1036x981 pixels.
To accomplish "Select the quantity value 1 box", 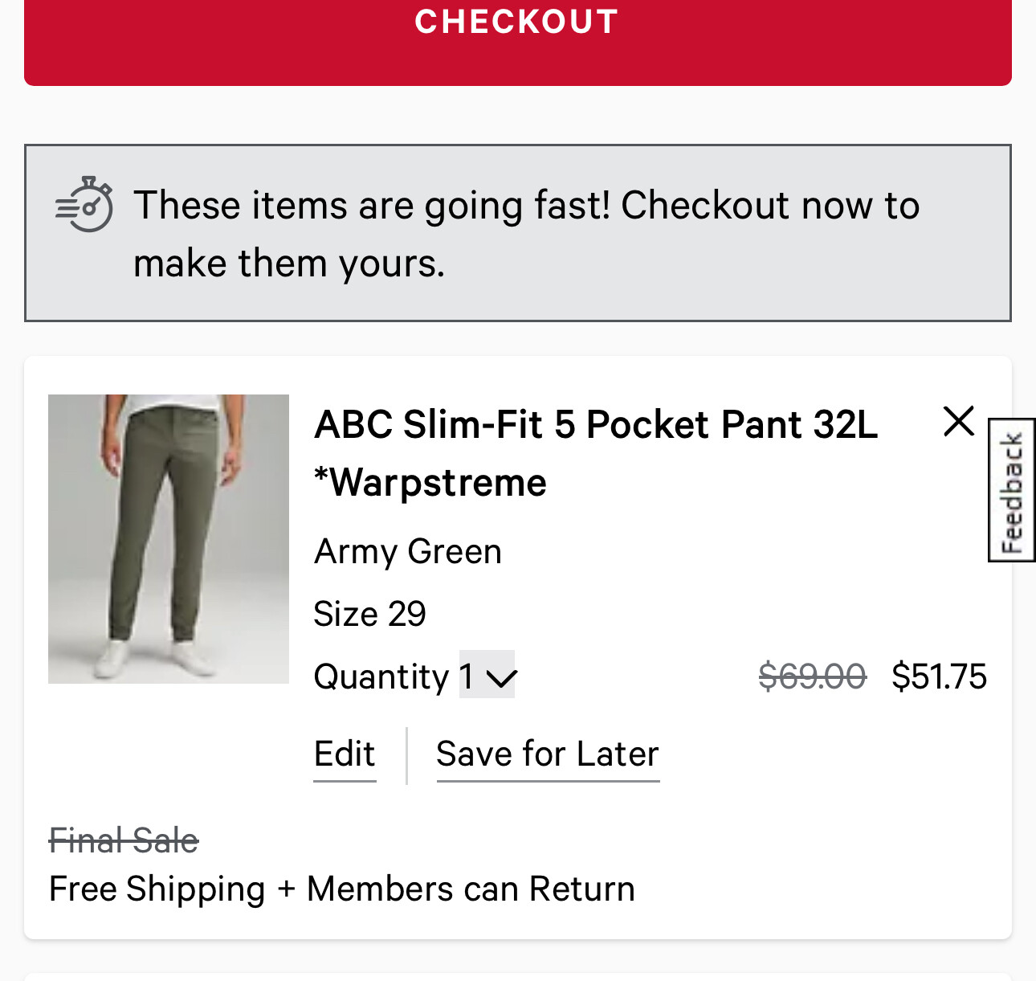I will coord(468,676).
